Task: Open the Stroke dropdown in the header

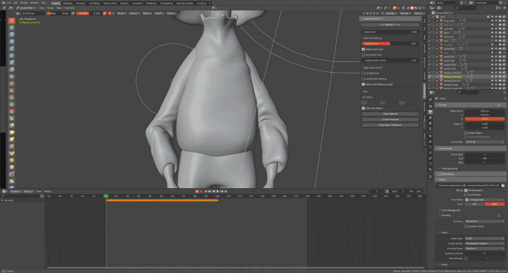Action: [x=147, y=13]
